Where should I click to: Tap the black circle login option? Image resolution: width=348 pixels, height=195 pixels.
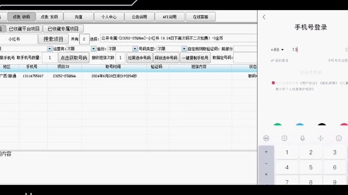point(322,124)
